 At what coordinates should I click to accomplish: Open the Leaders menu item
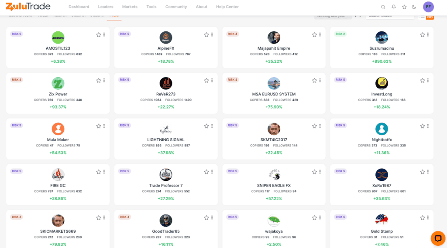106,7
